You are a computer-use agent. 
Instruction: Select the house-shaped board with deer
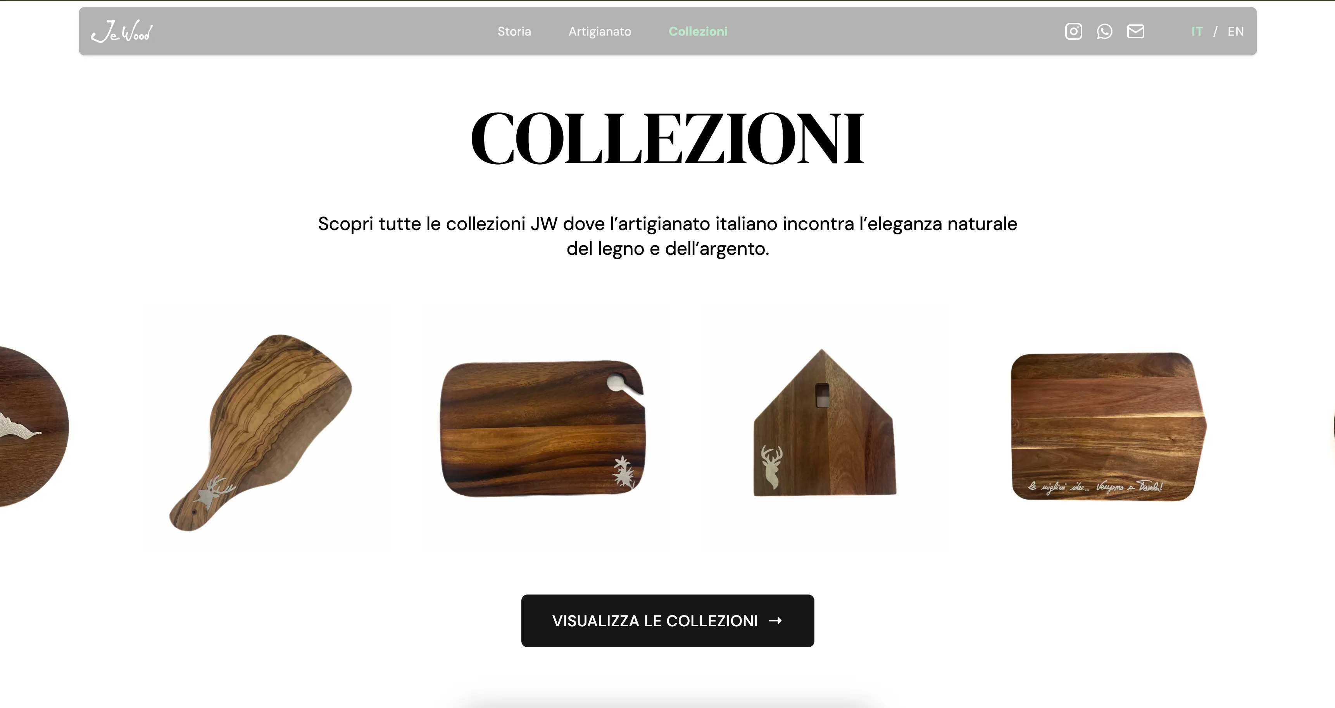[x=824, y=423]
